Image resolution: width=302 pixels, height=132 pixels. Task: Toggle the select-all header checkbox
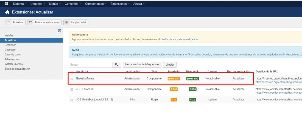[72, 72]
